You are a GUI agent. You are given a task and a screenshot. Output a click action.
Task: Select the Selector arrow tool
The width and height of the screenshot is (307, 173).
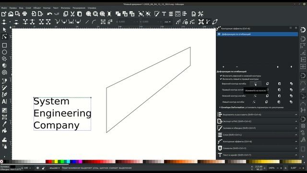(4, 30)
